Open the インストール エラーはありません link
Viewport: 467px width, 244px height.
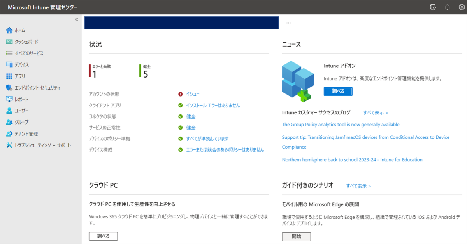[x=213, y=106]
